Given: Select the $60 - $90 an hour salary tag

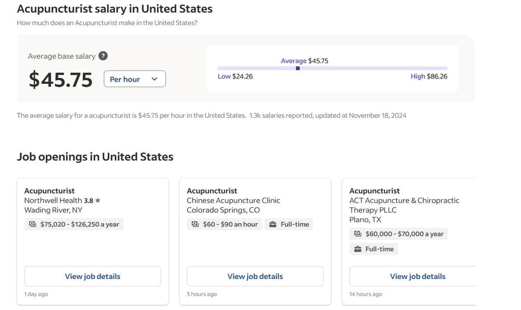Looking at the screenshot, I should point(224,224).
